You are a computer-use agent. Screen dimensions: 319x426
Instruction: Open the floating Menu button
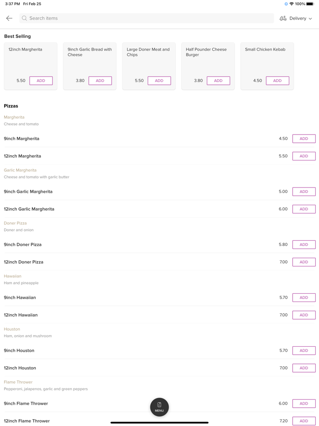coord(159,407)
